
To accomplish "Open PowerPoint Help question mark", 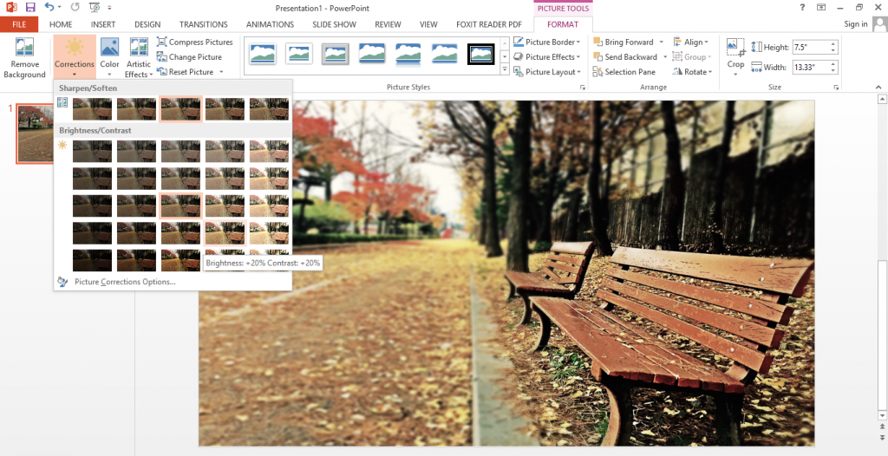I will 802,7.
